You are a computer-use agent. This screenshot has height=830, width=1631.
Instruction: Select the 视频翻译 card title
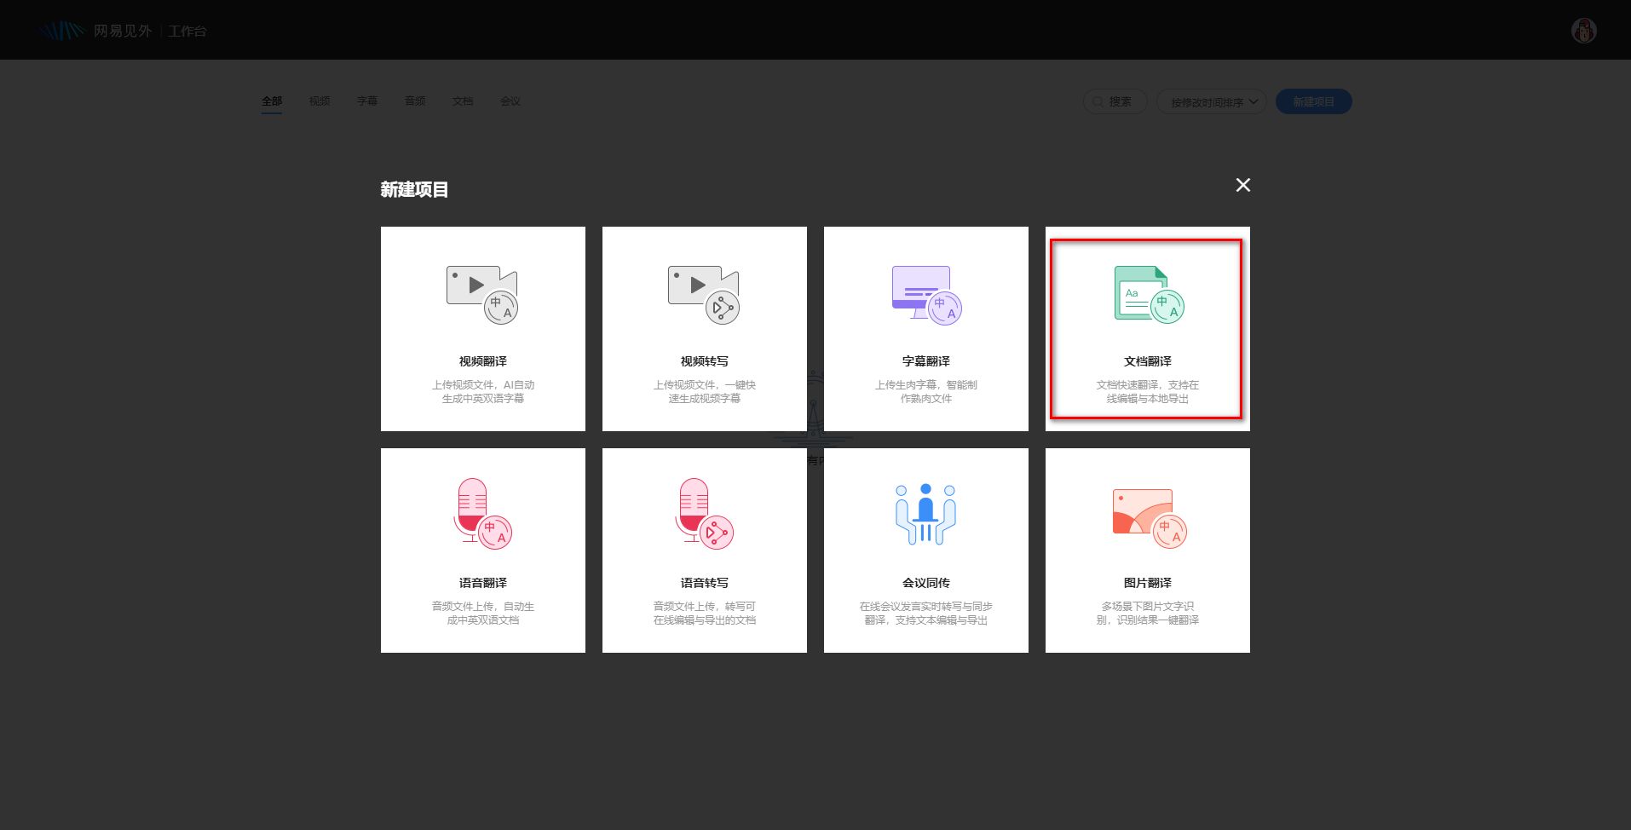[483, 361]
